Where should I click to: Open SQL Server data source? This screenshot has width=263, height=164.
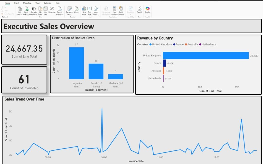click(40, 9)
